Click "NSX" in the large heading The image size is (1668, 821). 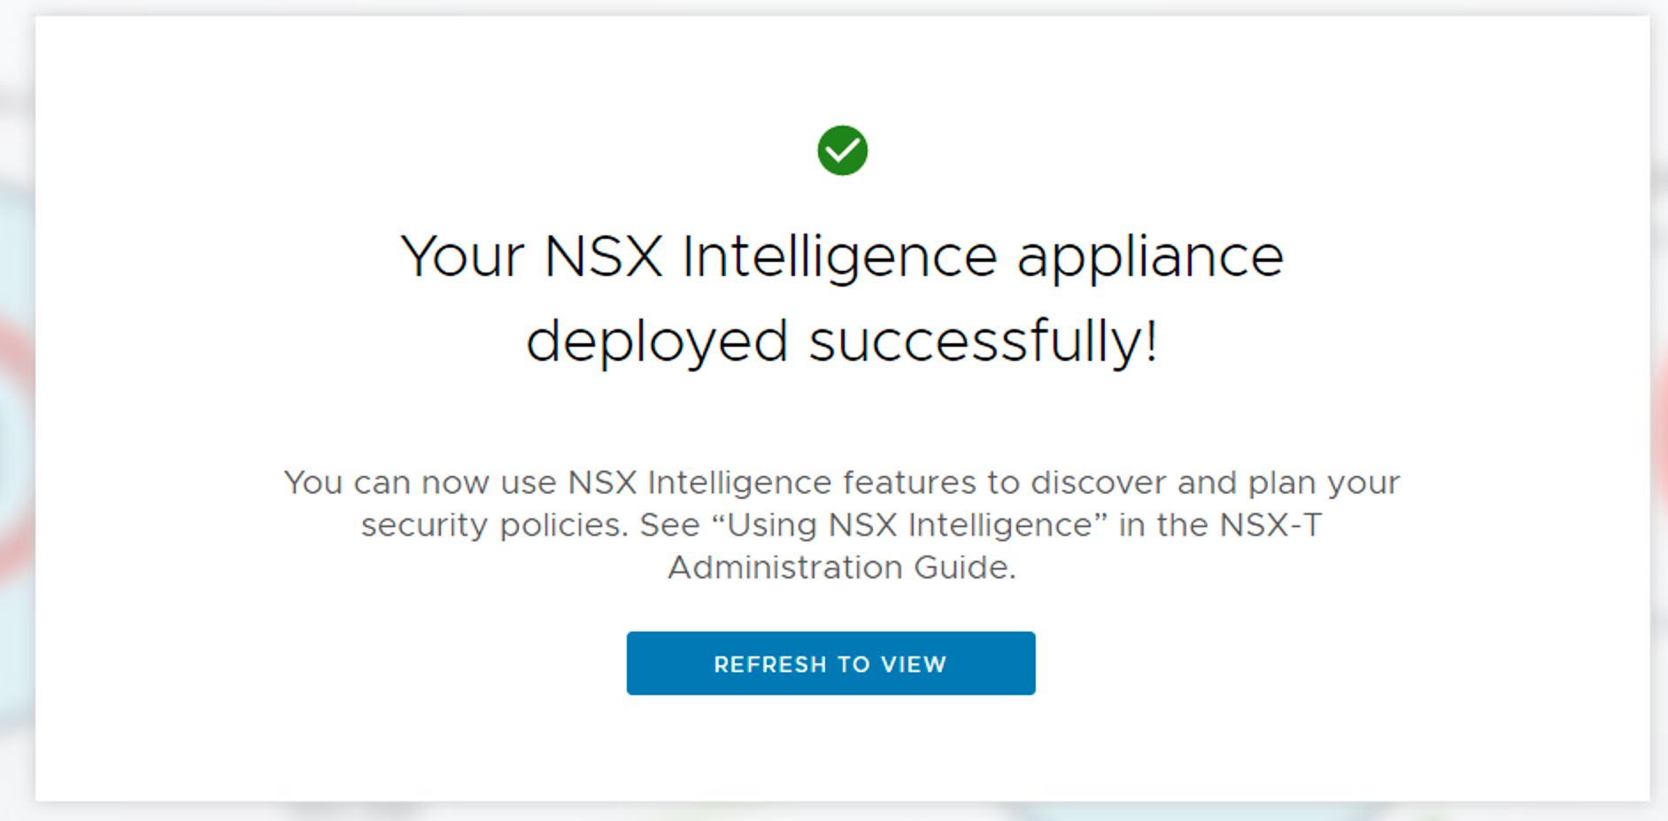(603, 257)
